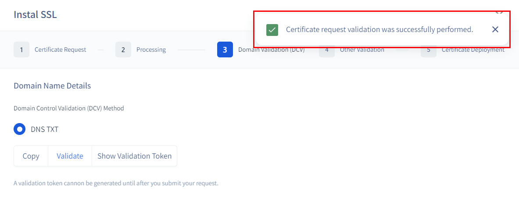The image size is (519, 198).
Task: Click the step 1 number badge
Action: [x=21, y=49]
